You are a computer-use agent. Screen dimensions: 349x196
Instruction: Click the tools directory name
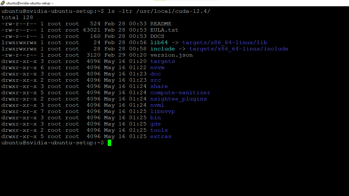click(159, 130)
